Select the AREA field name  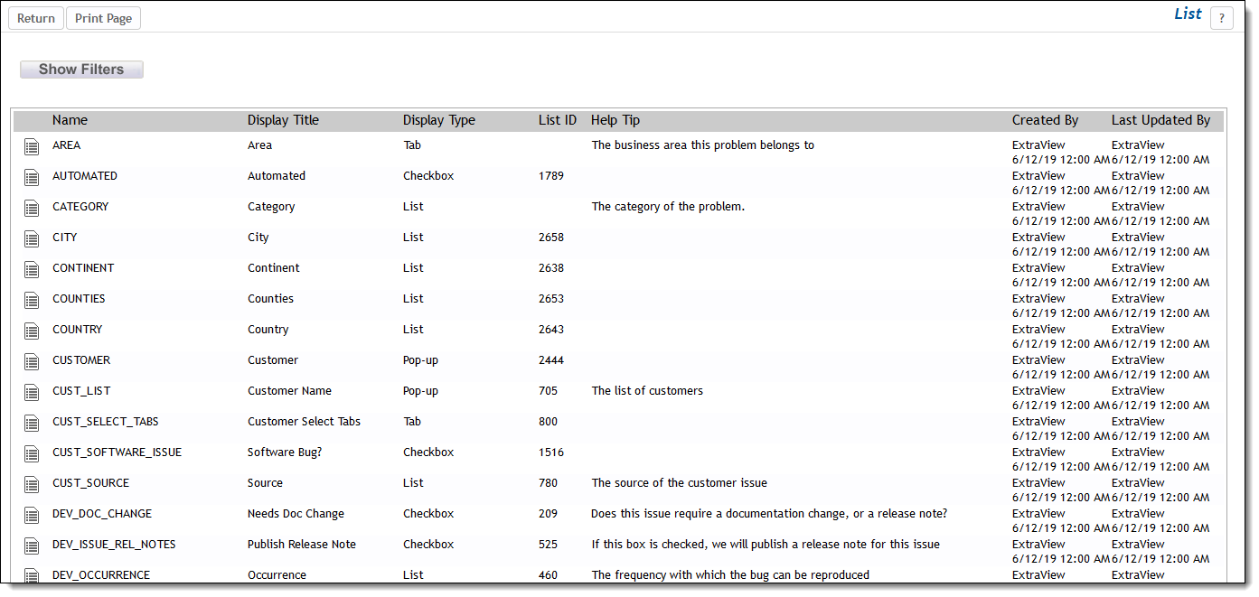pyautogui.click(x=67, y=145)
